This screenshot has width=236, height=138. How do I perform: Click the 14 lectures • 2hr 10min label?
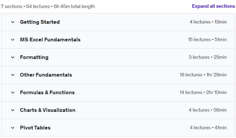(203, 92)
